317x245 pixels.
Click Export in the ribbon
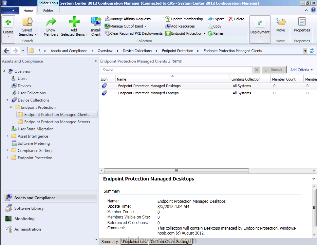216,19
